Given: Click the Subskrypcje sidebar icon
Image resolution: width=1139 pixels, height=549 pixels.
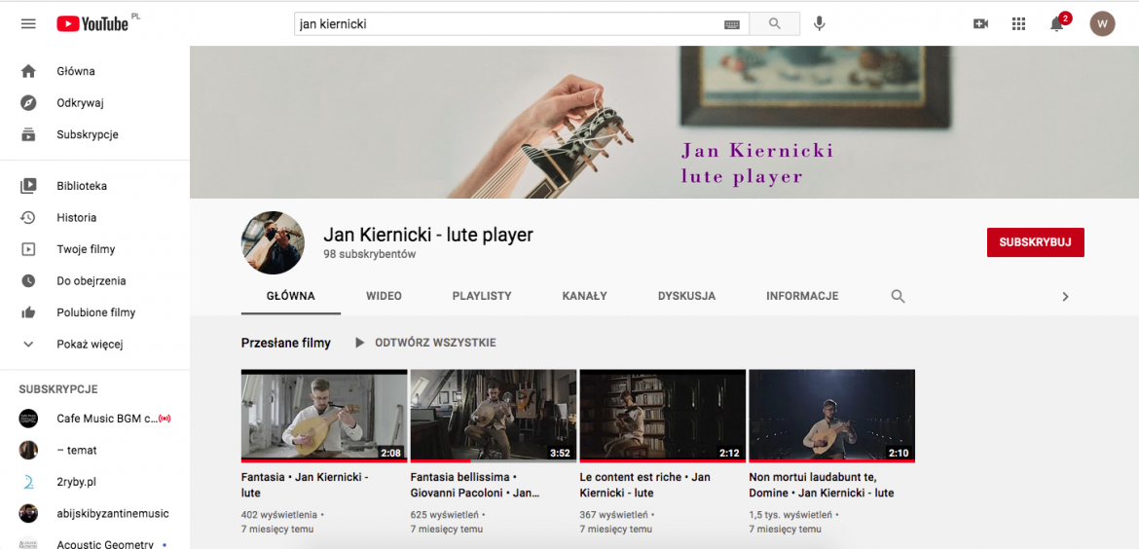Looking at the screenshot, I should (28, 134).
